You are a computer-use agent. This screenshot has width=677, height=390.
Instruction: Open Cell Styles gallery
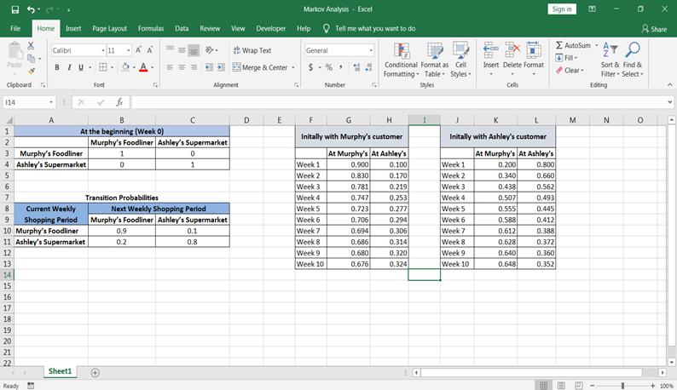[x=460, y=60]
